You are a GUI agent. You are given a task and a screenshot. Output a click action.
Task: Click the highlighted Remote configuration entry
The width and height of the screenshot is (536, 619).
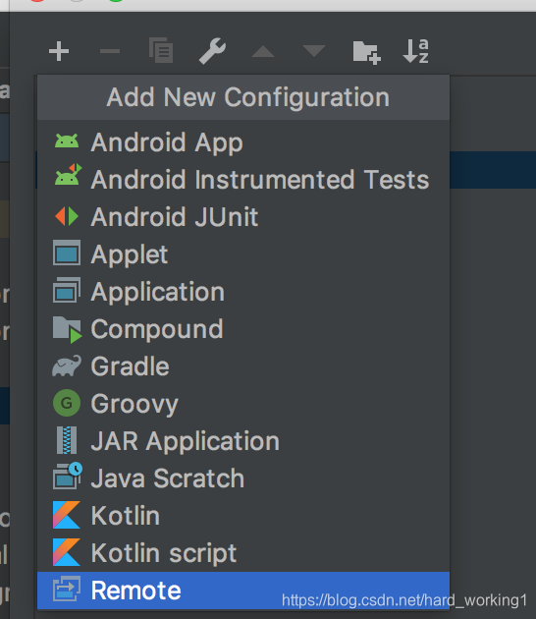pyautogui.click(x=243, y=591)
